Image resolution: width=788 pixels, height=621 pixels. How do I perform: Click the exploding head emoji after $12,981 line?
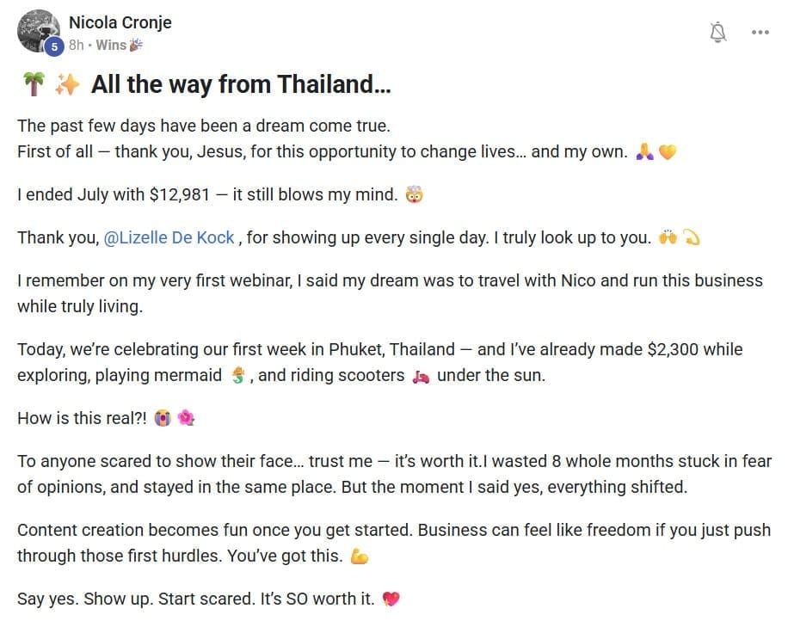click(x=414, y=194)
